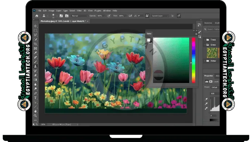Switch to the Properties tab

209,76
